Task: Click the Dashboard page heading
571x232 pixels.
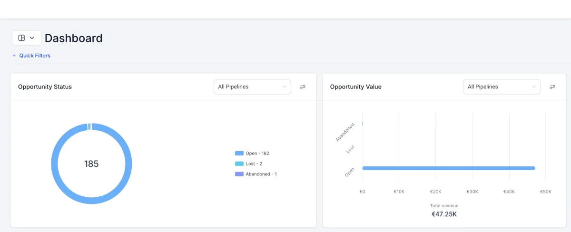Action: pyautogui.click(x=74, y=38)
